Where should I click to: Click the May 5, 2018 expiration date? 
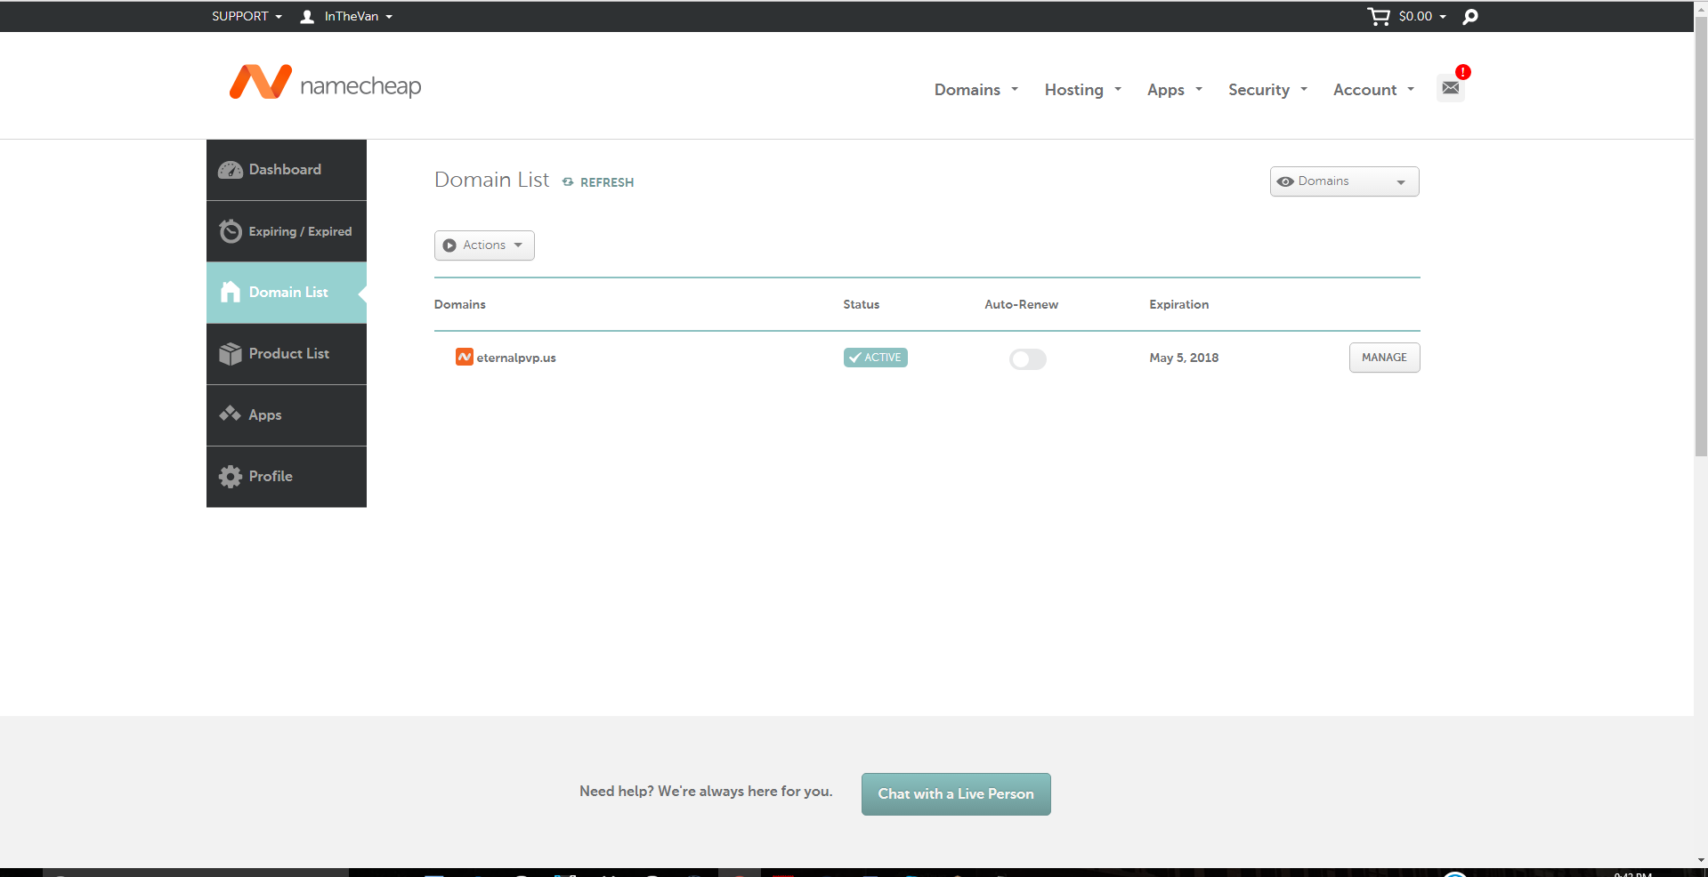pyautogui.click(x=1184, y=358)
